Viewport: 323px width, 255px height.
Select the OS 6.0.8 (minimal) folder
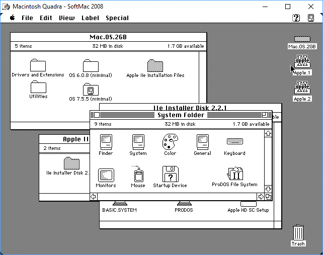pyautogui.click(x=91, y=66)
